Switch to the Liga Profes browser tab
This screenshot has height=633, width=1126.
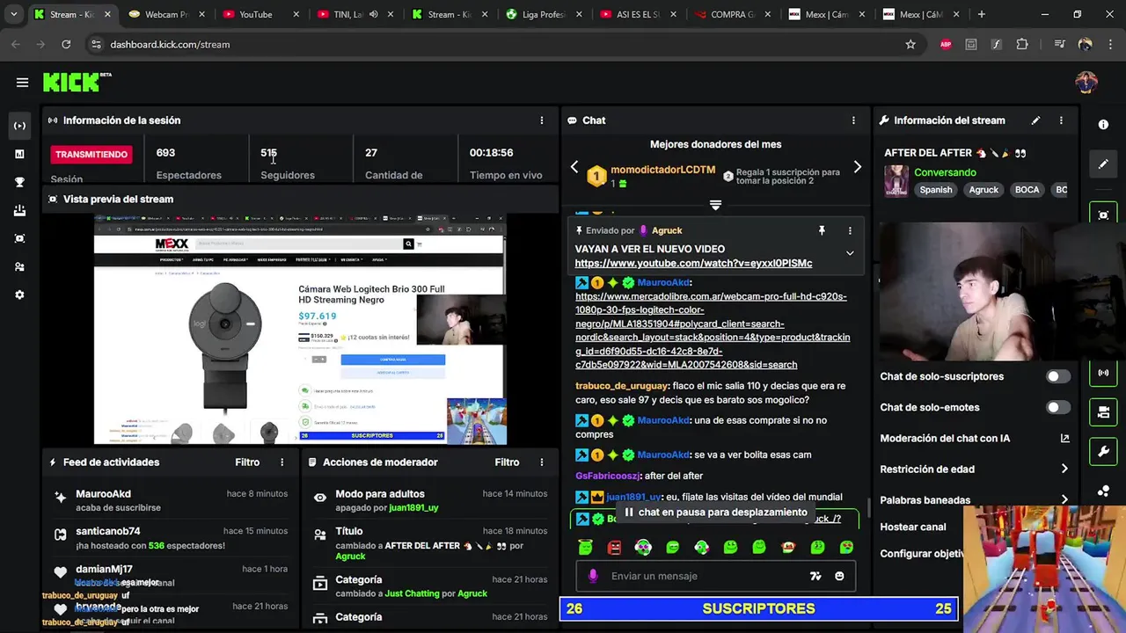[x=545, y=14]
